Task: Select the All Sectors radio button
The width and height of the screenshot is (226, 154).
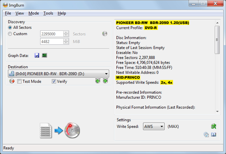Action: 10,28
